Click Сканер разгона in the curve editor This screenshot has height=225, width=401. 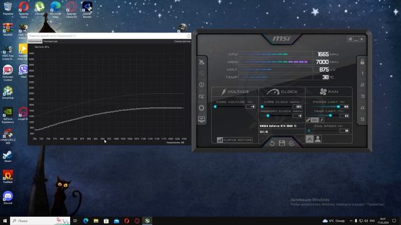click(x=182, y=41)
